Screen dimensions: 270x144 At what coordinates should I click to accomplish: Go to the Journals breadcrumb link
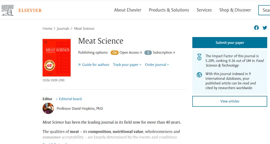point(63,29)
